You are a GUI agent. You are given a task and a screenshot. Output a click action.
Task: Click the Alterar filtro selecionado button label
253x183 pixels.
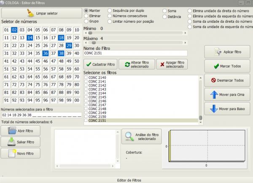pos(140,65)
